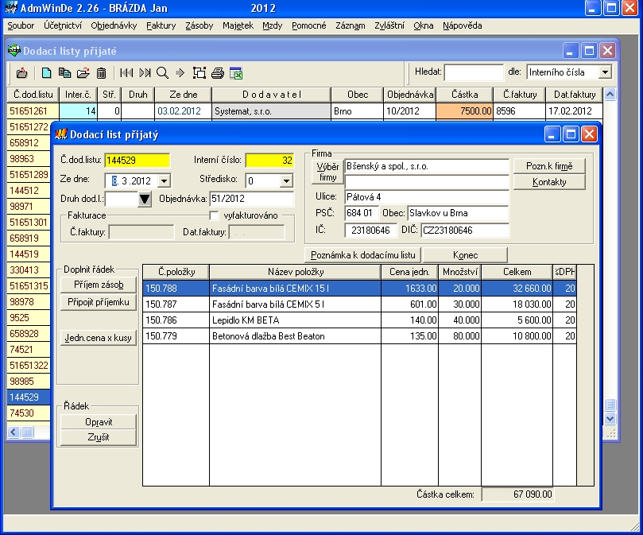
Task: Click the Název položky column header
Action: point(295,272)
